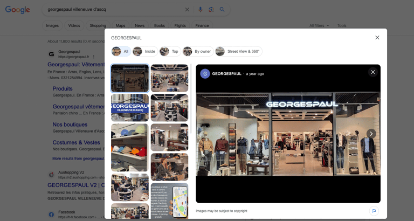Start voice search with microphone icon
Viewport: 414px width, 221px height.
coord(201,10)
